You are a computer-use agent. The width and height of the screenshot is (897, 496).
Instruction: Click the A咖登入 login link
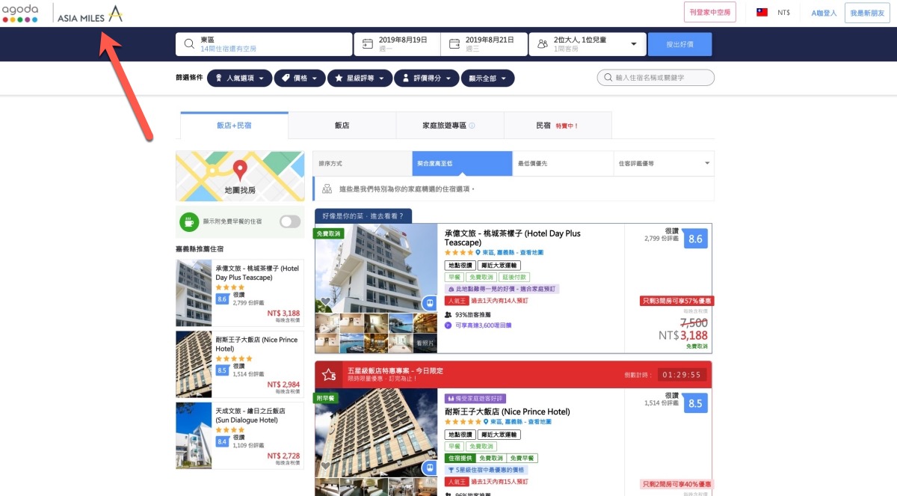pos(824,13)
